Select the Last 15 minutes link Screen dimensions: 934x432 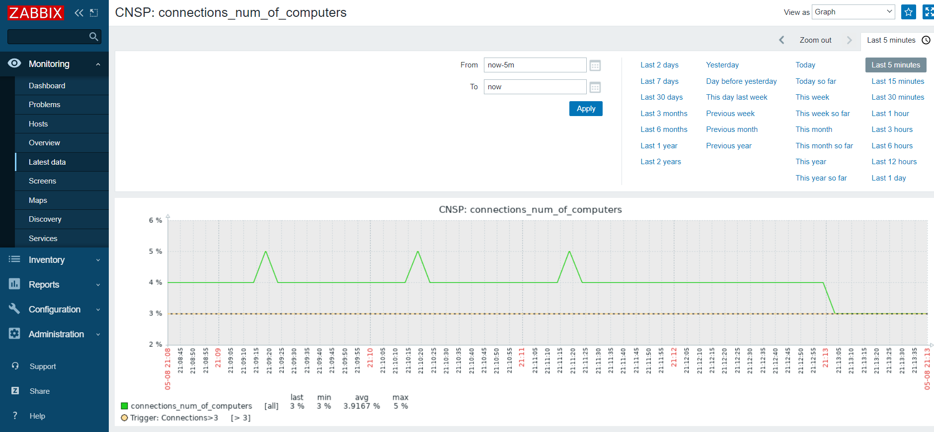pyautogui.click(x=898, y=81)
